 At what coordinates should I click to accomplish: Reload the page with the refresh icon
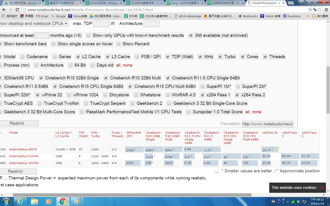17,10
